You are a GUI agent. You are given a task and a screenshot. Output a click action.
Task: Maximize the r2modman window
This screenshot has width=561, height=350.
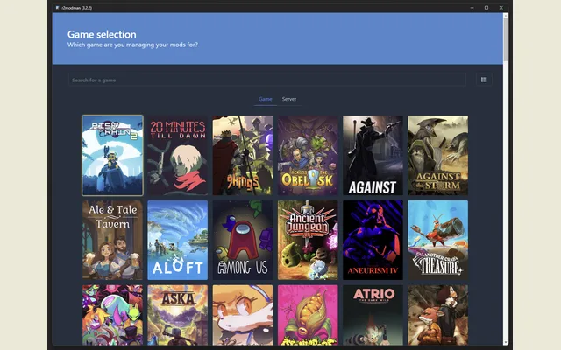click(486, 8)
